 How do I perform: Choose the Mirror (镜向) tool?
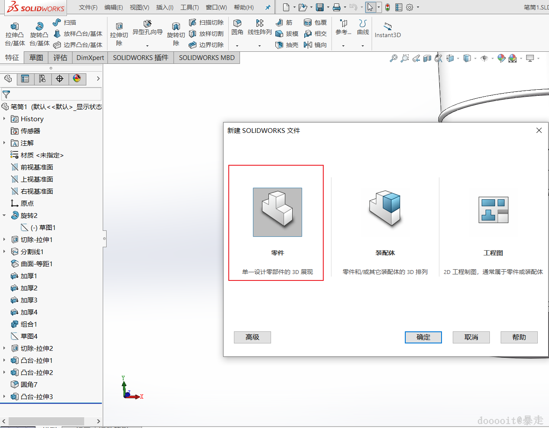(x=316, y=45)
